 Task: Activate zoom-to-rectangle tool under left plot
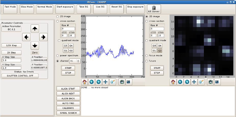(x=112, y=82)
